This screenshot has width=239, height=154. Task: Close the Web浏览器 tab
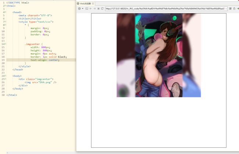click(93, 4)
